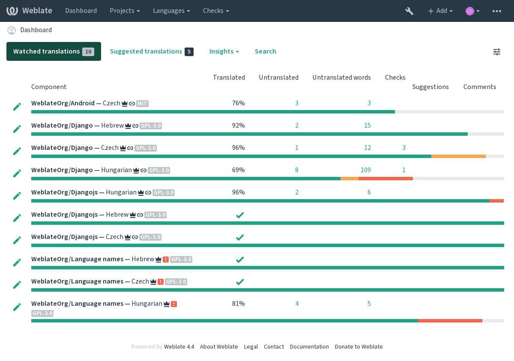Image resolution: width=514 pixels, height=361 pixels.
Task: Click Weblate 4.4 footer link
Action: pos(179,347)
